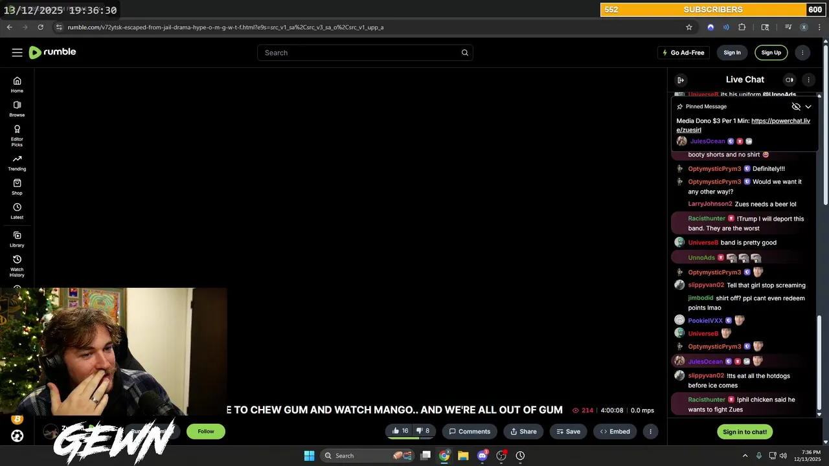Reload the browser page
Viewport: 829px width, 466px height.
tap(40, 27)
